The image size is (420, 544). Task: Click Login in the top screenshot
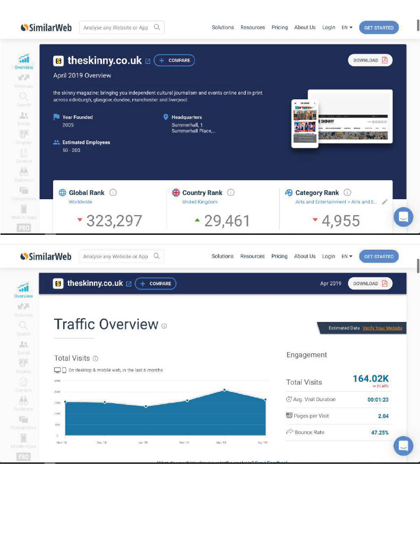coord(329,28)
